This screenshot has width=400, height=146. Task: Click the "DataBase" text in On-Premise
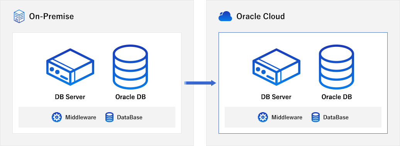click(x=130, y=117)
